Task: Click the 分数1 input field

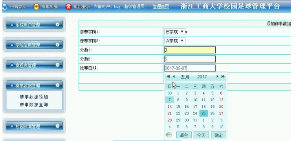Action: pyautogui.click(x=190, y=50)
